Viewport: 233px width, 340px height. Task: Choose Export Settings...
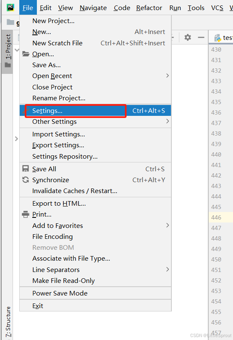(x=95, y=145)
